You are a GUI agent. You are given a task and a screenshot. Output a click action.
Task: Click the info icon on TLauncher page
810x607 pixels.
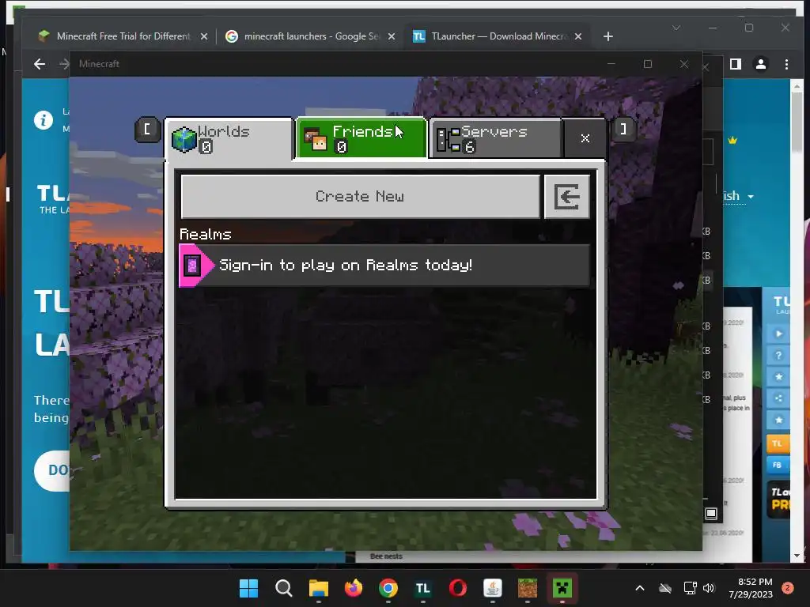(x=44, y=120)
